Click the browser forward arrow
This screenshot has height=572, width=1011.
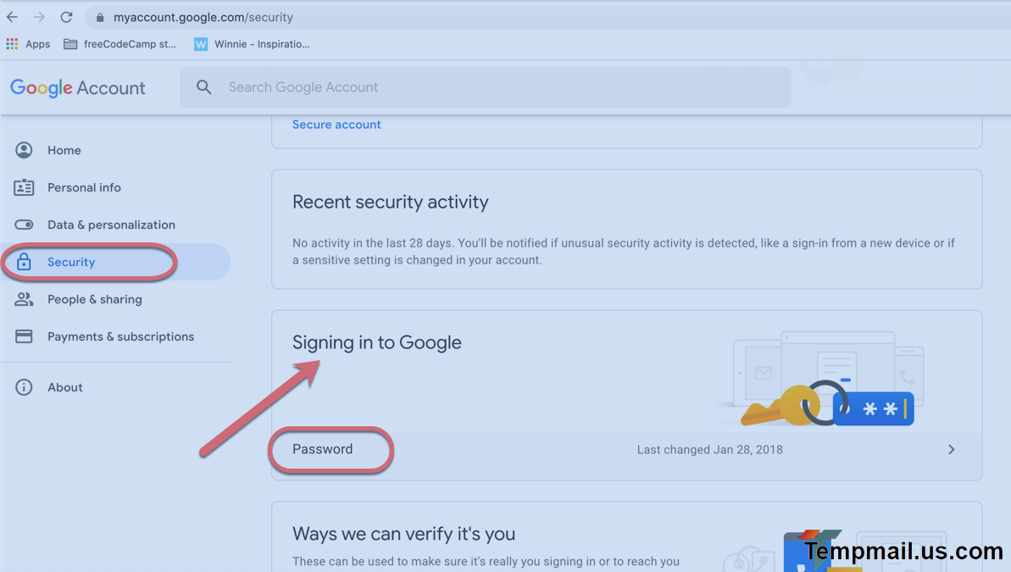[x=39, y=17]
